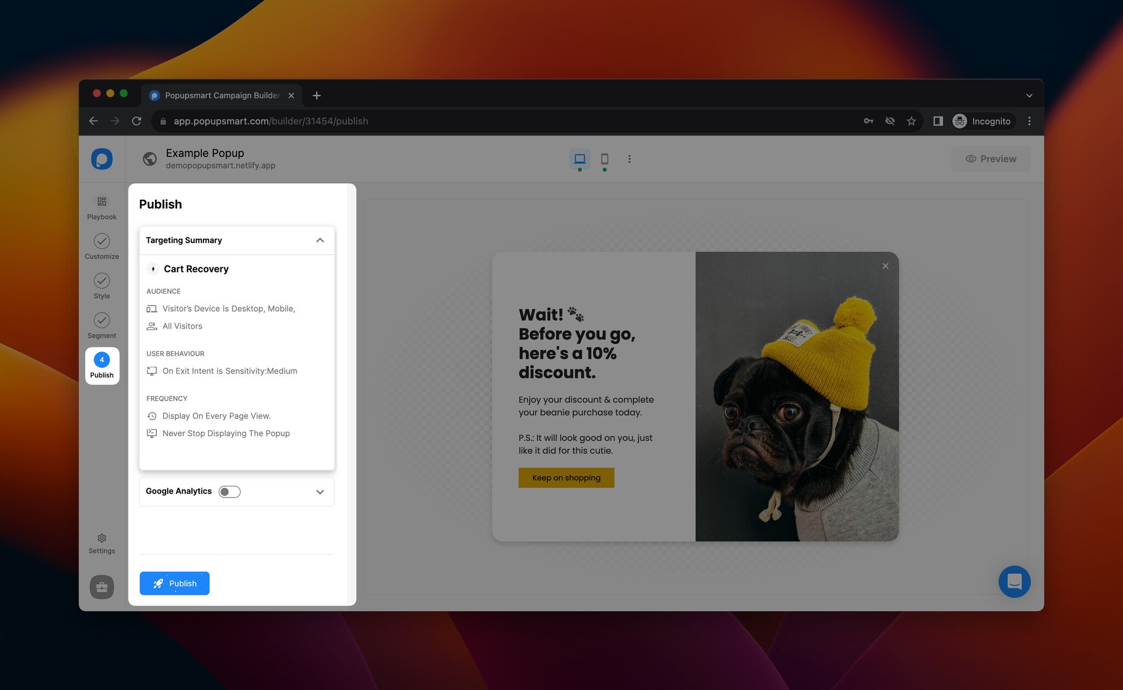Viewport: 1123px width, 690px height.
Task: Click the popup close X button
Action: click(885, 265)
